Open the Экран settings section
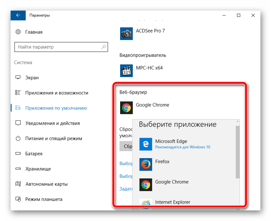 (x=32, y=78)
